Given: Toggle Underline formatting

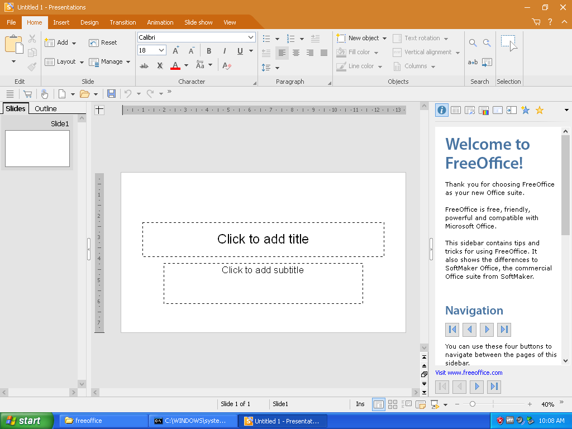Looking at the screenshot, I should click(x=240, y=51).
